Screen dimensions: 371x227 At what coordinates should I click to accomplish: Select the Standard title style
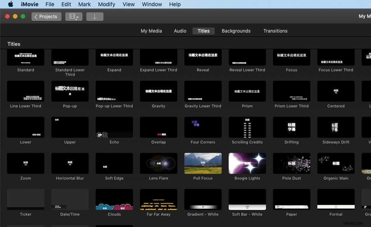pyautogui.click(x=25, y=57)
